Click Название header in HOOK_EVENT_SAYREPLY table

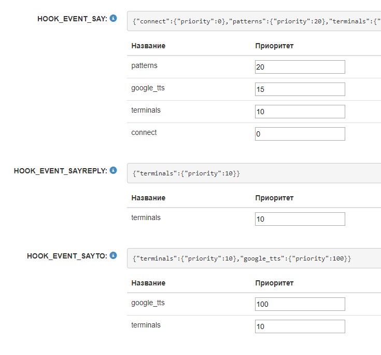pos(148,198)
